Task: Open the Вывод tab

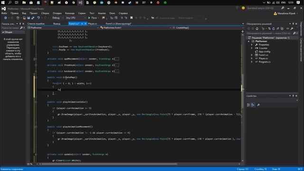Action: (x=57, y=24)
